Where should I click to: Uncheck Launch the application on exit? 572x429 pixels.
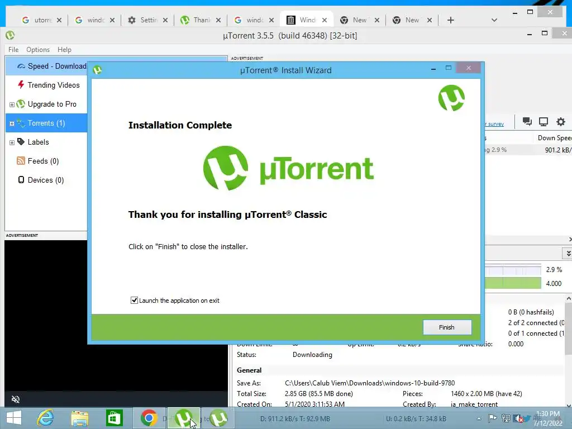(x=134, y=300)
